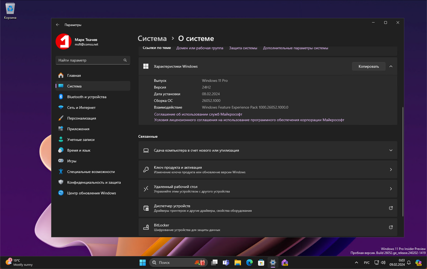Click the Копировать button
This screenshot has height=269, width=427.
pyautogui.click(x=368, y=66)
